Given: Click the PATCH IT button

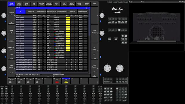Looking at the screenshot, I should coord(57,4).
